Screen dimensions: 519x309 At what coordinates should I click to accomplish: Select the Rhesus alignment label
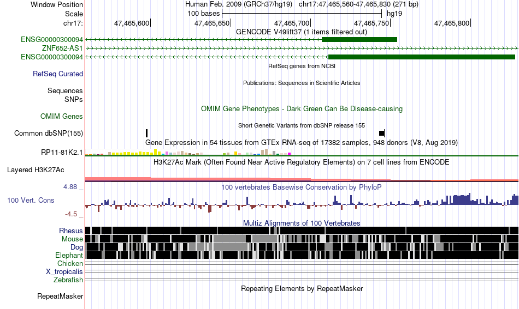coord(71,231)
